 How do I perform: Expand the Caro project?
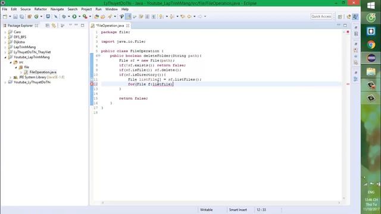[5, 32]
